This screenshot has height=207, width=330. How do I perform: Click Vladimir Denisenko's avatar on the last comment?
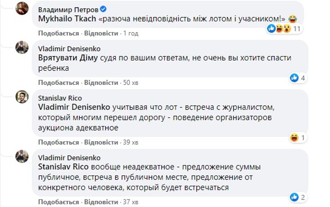pos(23,156)
